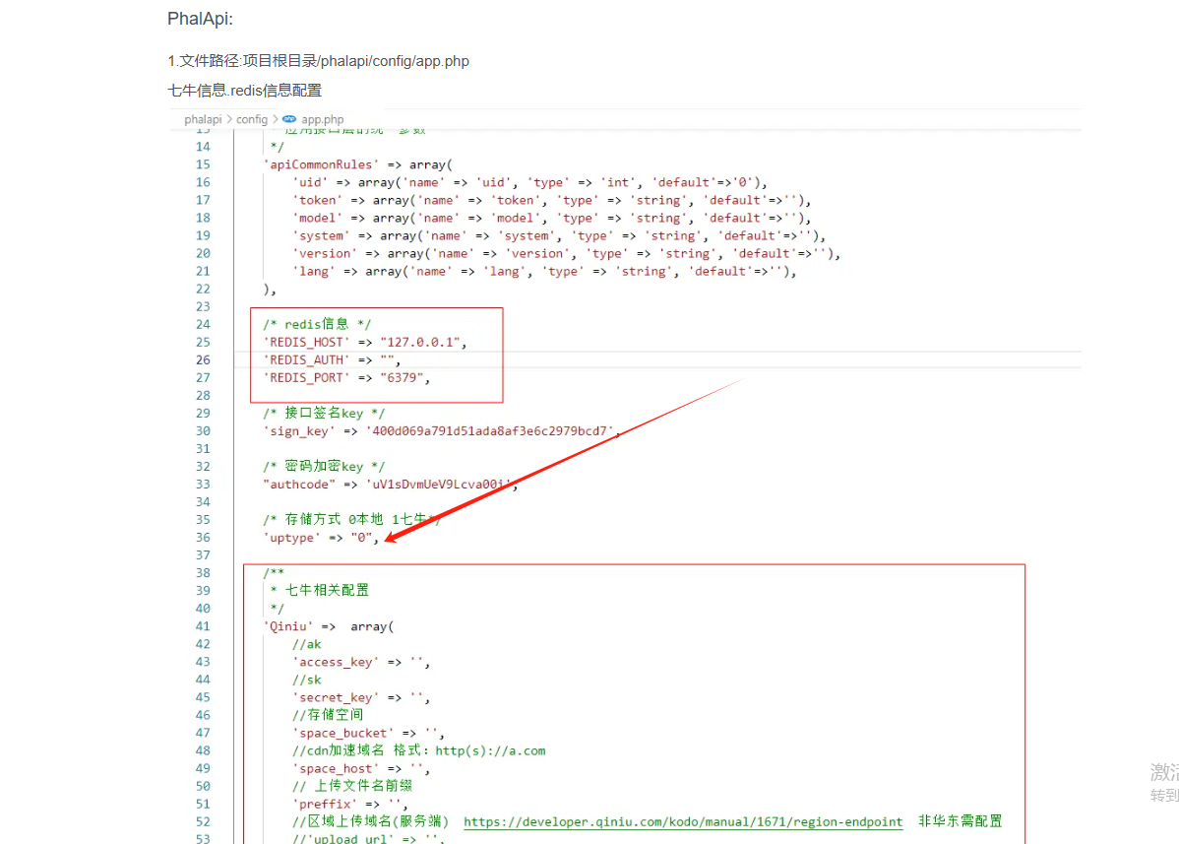This screenshot has height=844, width=1179.
Task: Click the //cdn加速域名 comment line
Action: point(419,750)
